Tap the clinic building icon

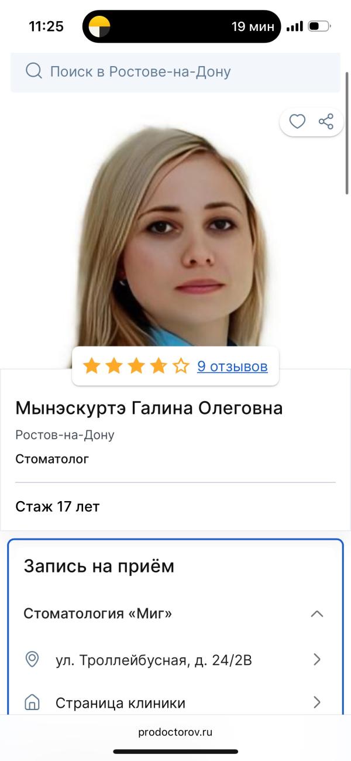(32, 702)
